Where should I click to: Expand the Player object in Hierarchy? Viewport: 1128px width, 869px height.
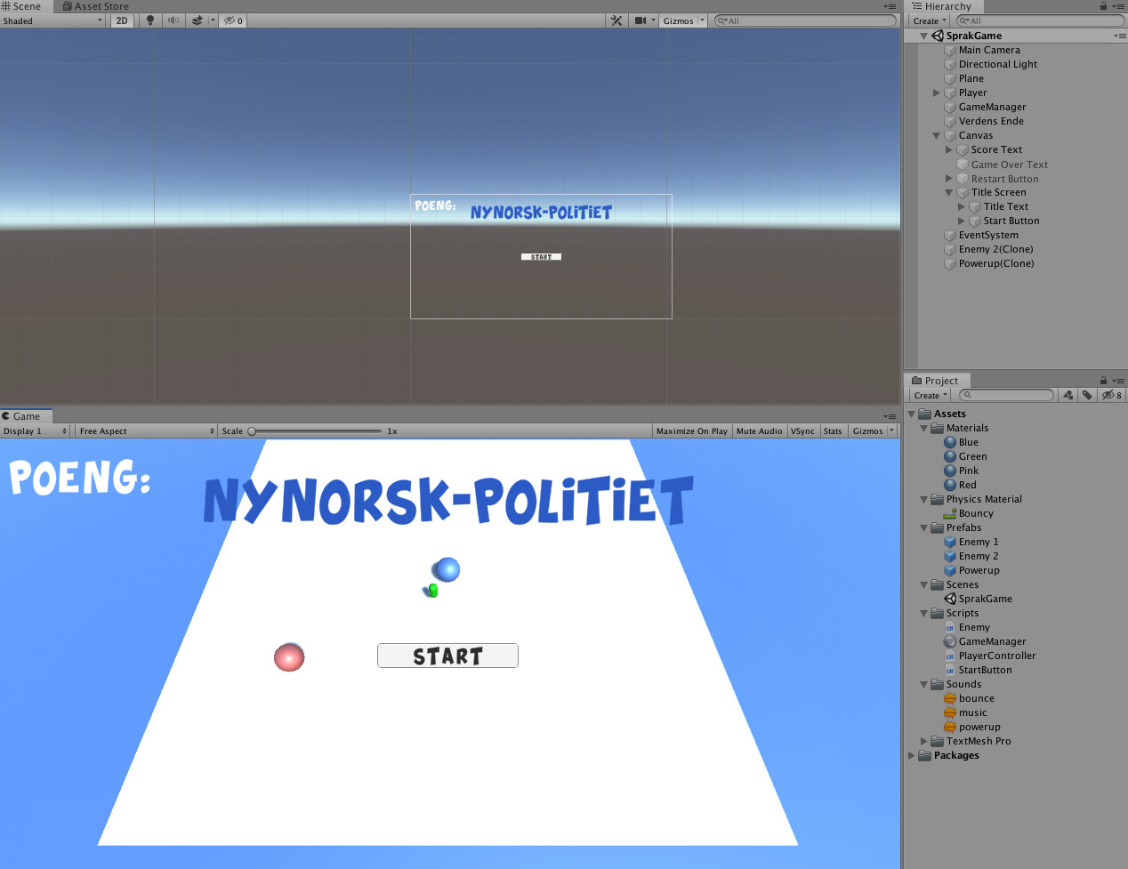pyautogui.click(x=936, y=93)
